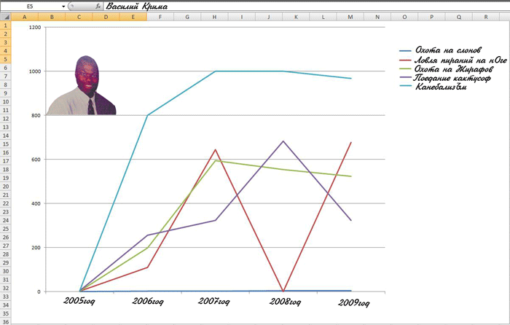Select column F header

pos(160,17)
